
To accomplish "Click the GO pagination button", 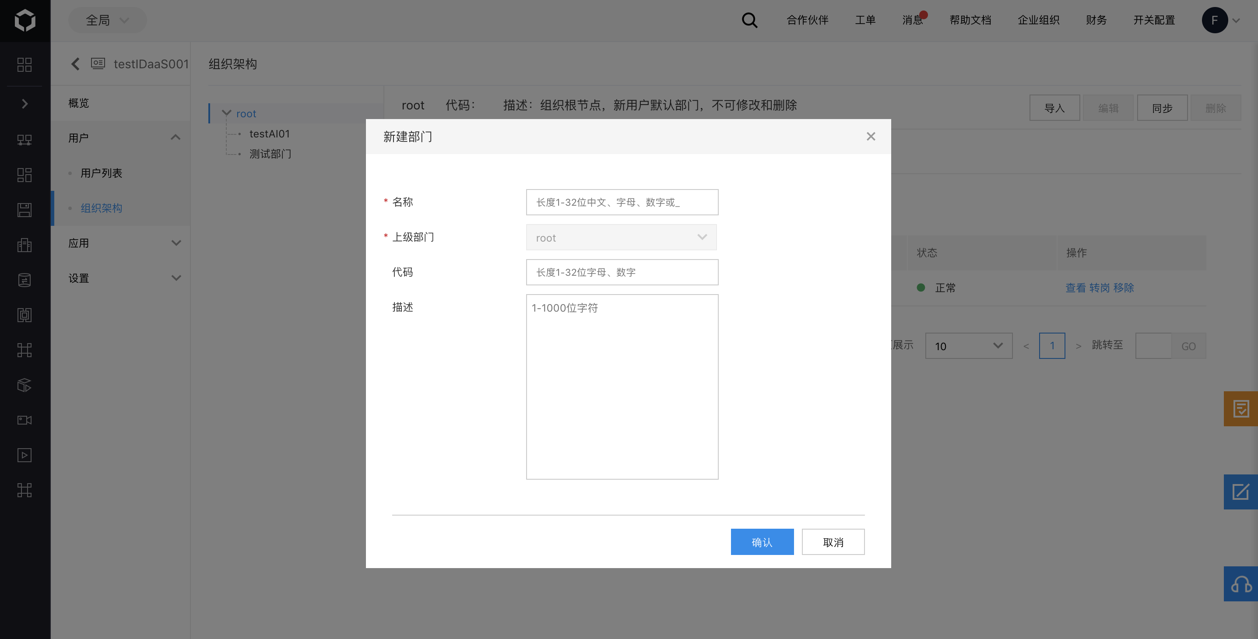I will click(1188, 346).
